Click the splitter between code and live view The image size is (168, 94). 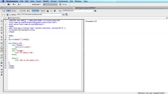[x=84, y=55]
